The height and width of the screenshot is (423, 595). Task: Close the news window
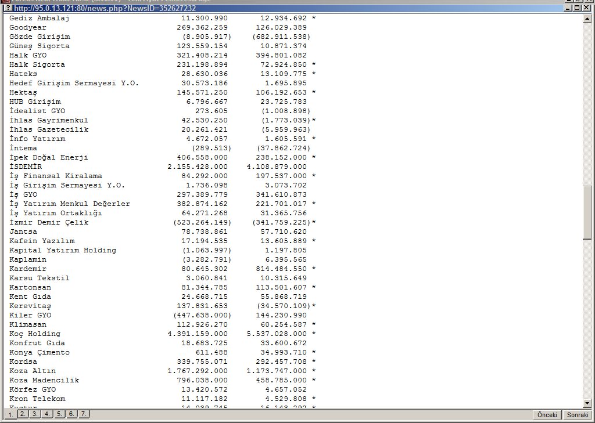(587, 8)
